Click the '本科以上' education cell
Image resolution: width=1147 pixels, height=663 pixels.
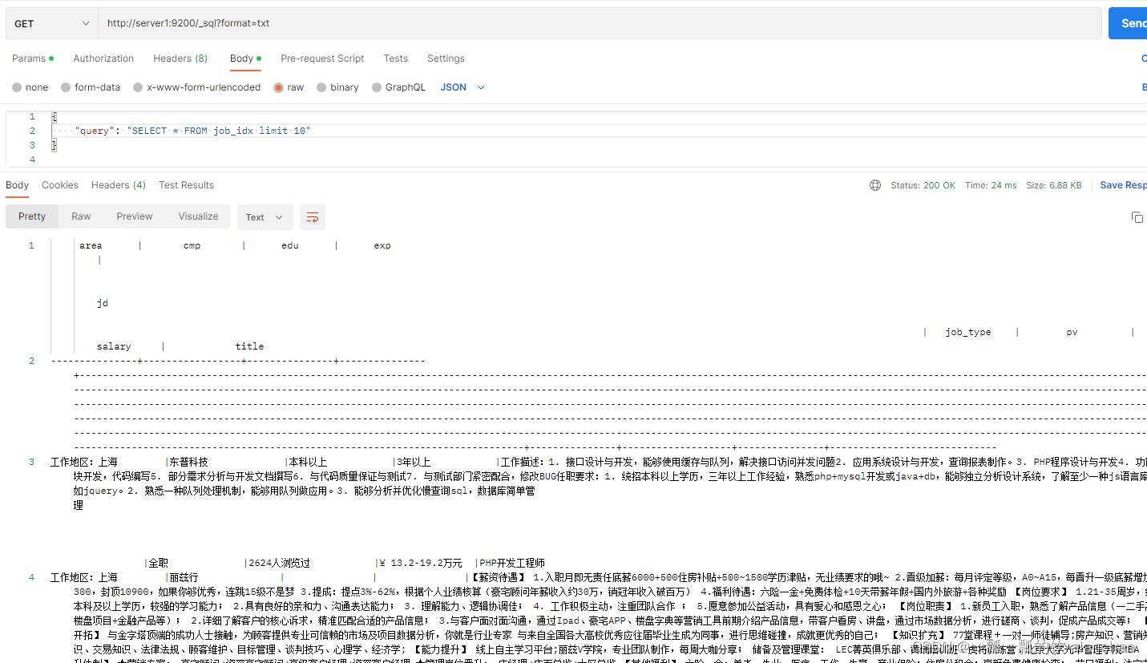[x=308, y=462]
